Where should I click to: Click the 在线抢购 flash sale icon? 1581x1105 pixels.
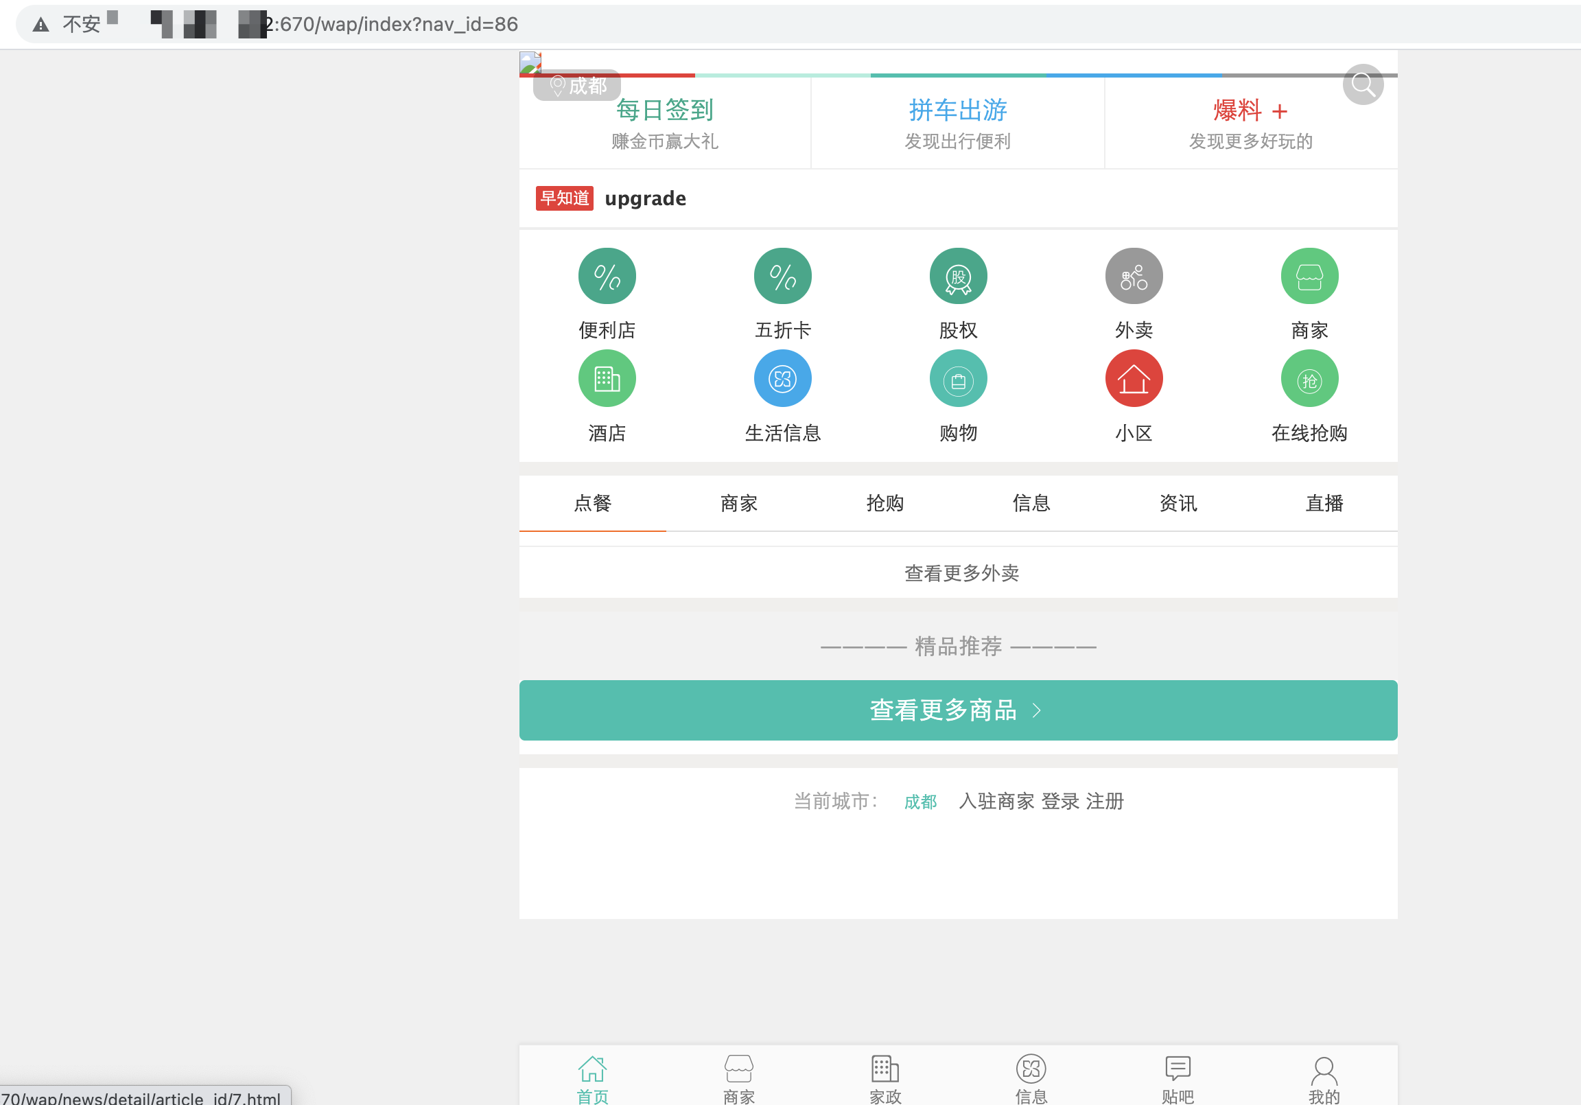point(1309,379)
